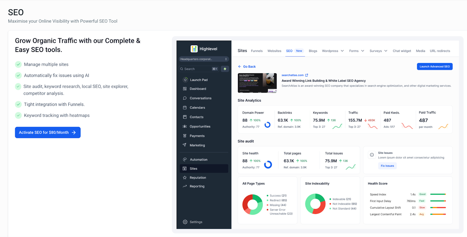The image size is (467, 237).
Task: Click the search magnifier icon in the sidebar
Action: click(182, 69)
